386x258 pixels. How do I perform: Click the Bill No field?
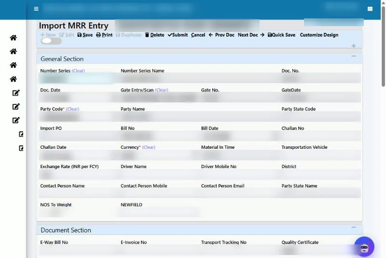(159, 136)
